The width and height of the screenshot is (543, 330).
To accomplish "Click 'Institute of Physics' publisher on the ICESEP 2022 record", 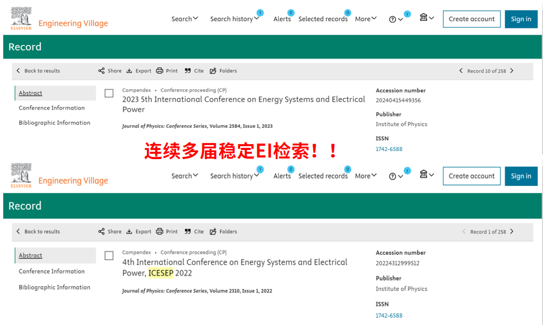I will [x=401, y=289].
